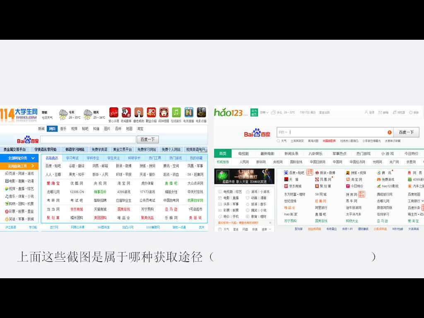
Task: Close the orange promo notice on hao123
Action: pos(270,222)
